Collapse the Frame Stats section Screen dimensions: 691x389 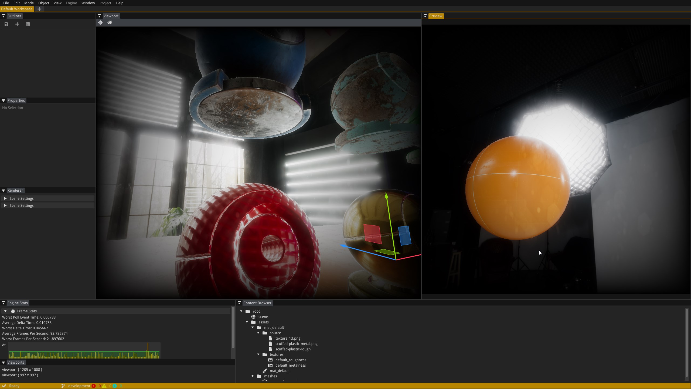pyautogui.click(x=5, y=311)
